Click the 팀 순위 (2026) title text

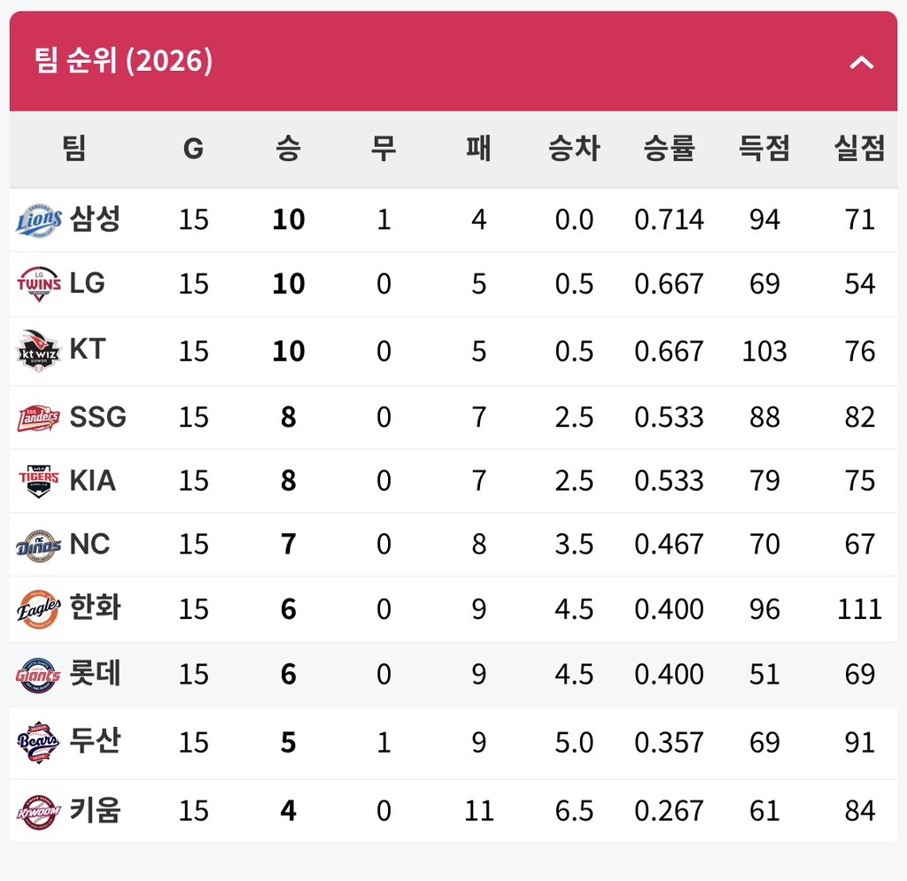[x=123, y=62]
